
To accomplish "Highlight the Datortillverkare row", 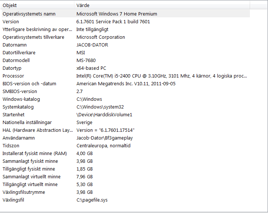I will pyautogui.click(x=19, y=52).
